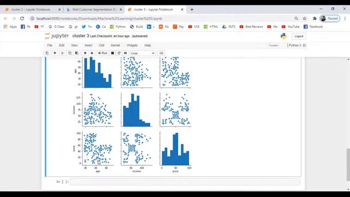This screenshot has height=197, width=350.
Task: Click the age histogram in the pairplot
Action: (x=98, y=72)
